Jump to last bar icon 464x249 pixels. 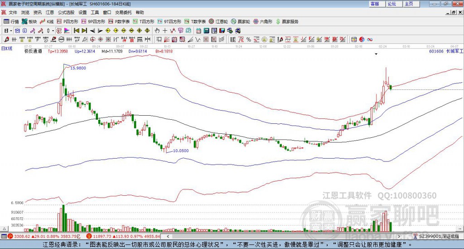[84, 31]
